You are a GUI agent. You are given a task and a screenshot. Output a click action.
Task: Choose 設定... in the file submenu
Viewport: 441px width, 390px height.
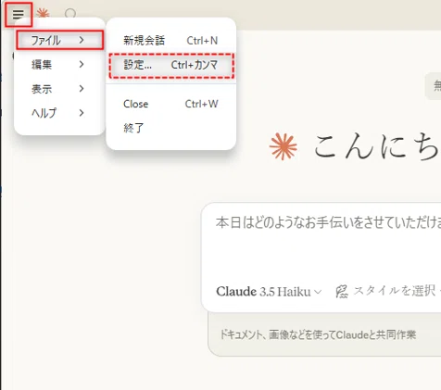[171, 65]
